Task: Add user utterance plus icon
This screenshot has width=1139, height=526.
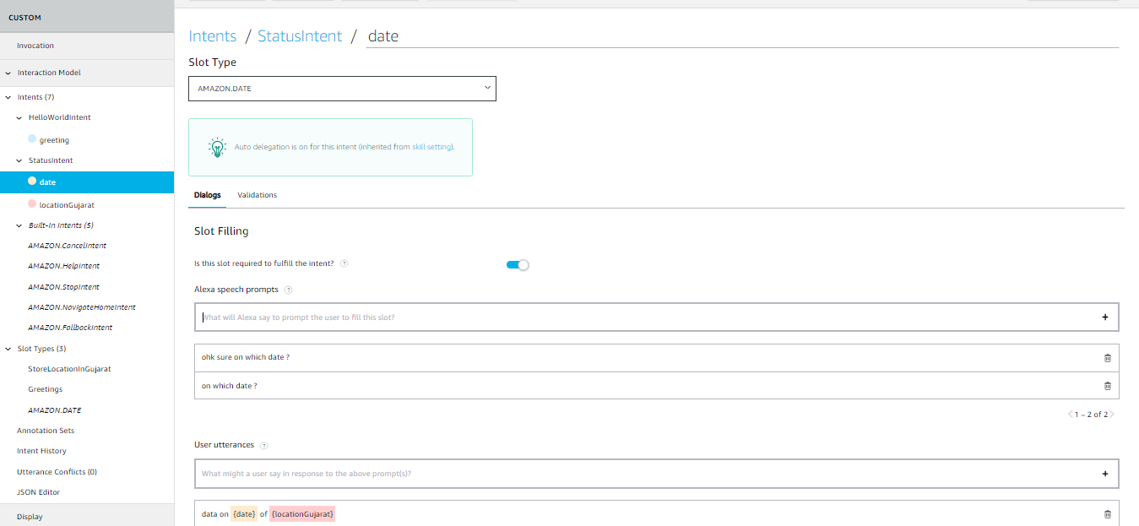Action: [1104, 474]
